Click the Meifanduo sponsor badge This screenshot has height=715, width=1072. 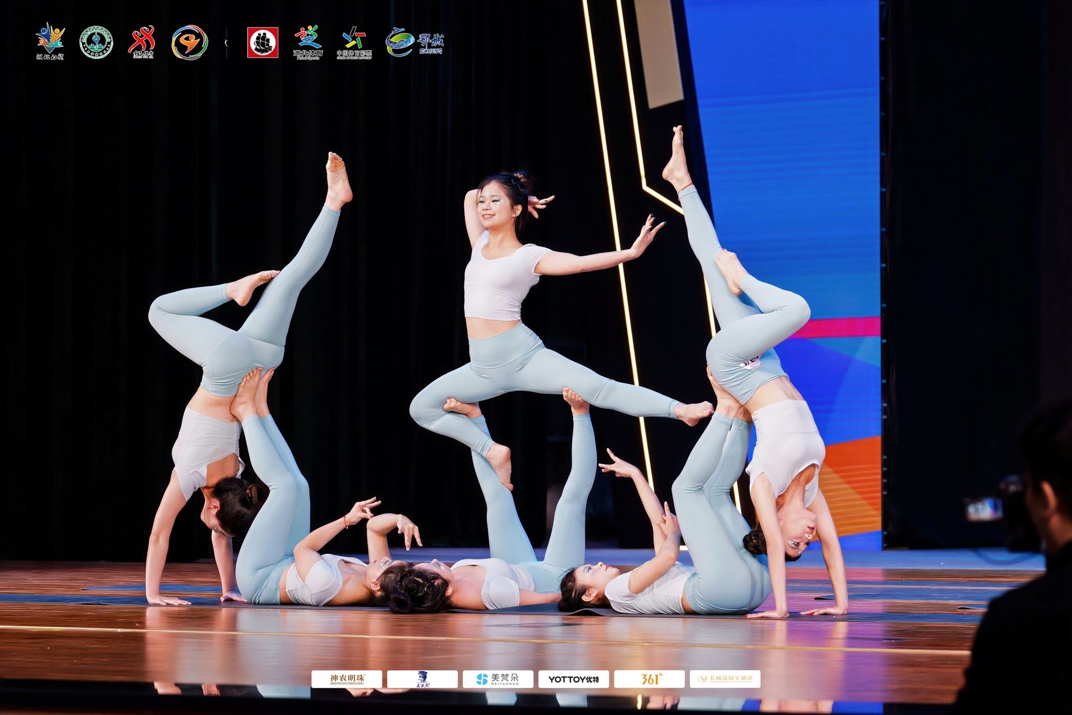[x=498, y=679]
